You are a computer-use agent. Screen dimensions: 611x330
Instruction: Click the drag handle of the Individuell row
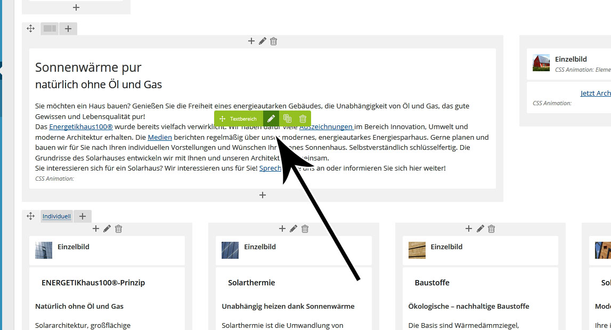[31, 216]
